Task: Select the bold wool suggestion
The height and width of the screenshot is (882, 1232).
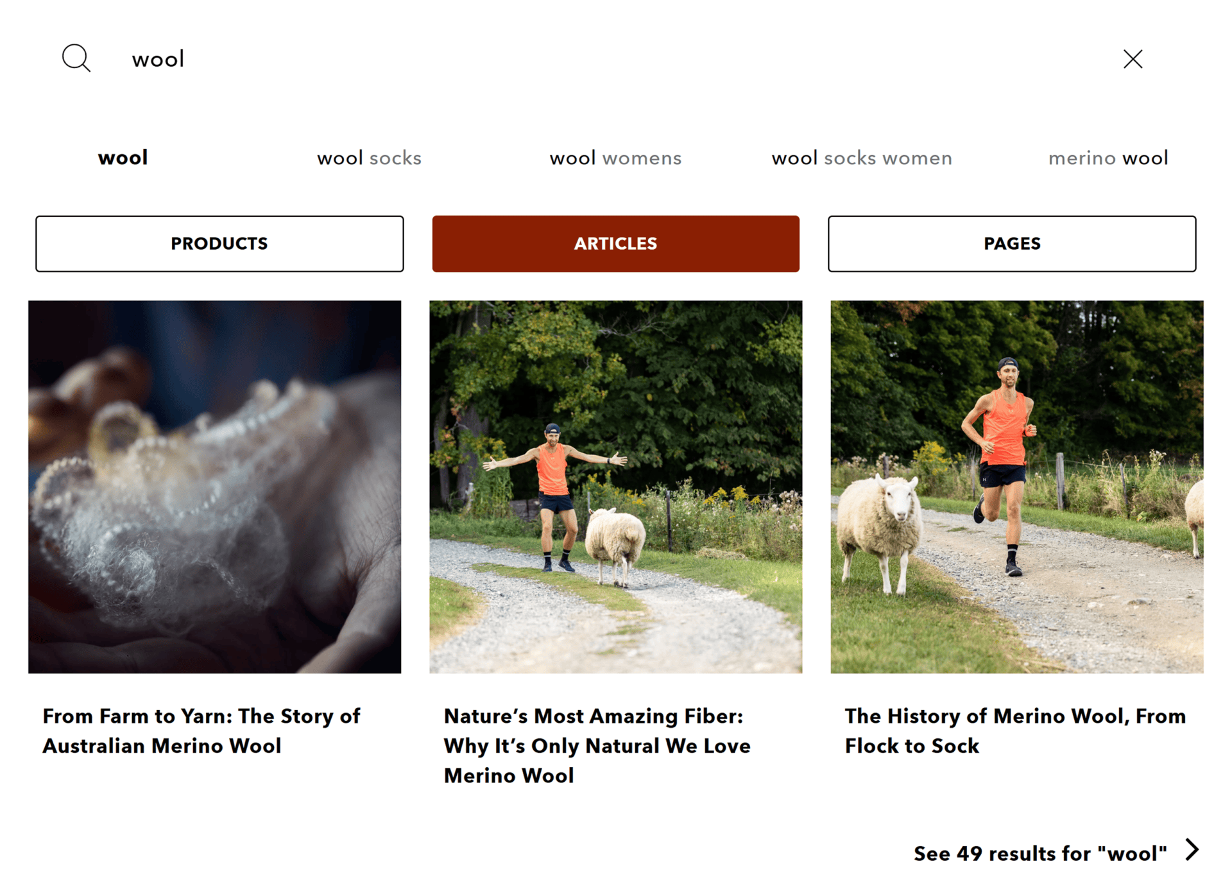Action: [123, 158]
